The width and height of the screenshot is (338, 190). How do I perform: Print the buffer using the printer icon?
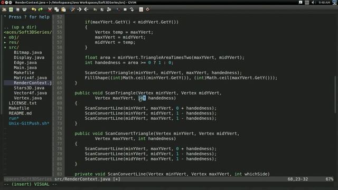pos(24,9)
